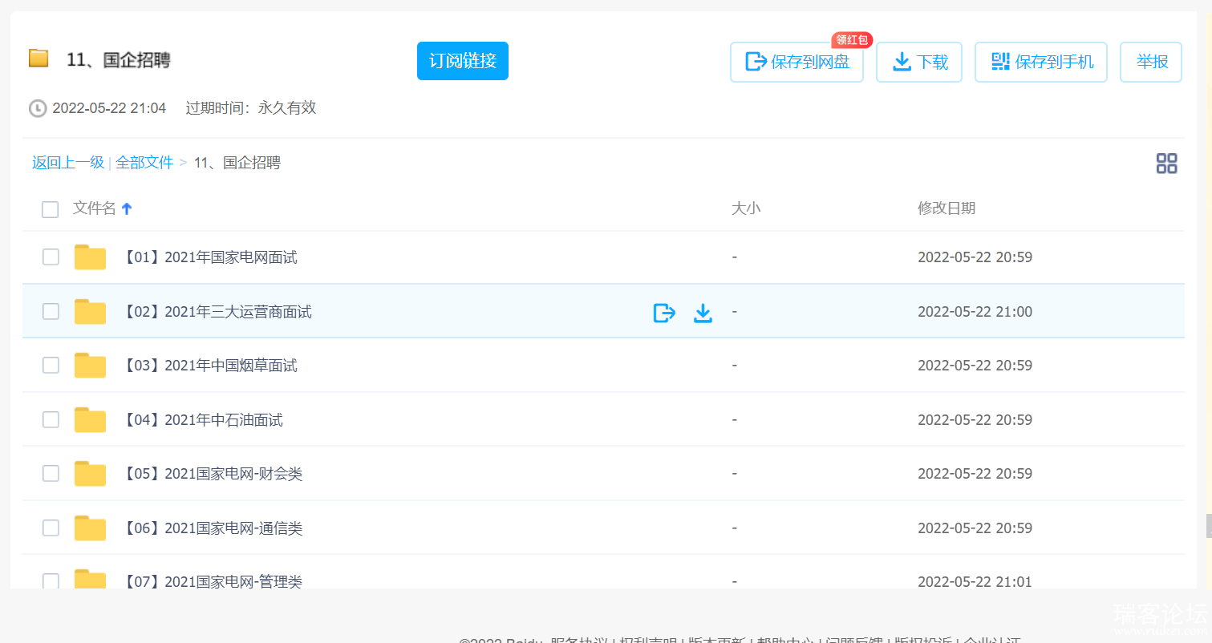Open 【06】2021国家电网-通信类 folder name
The height and width of the screenshot is (643, 1212).
212,528
